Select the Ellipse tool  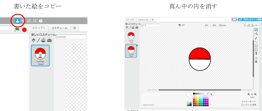pos(256,50)
